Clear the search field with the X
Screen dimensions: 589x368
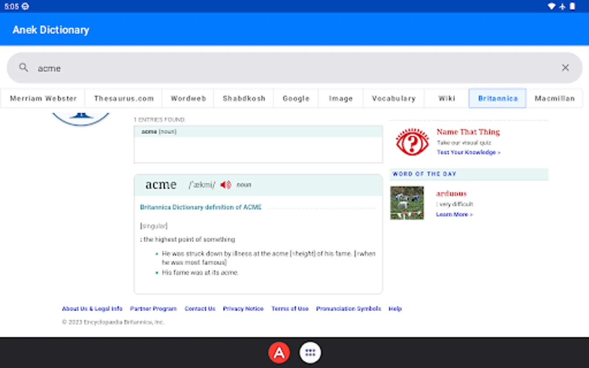point(565,68)
